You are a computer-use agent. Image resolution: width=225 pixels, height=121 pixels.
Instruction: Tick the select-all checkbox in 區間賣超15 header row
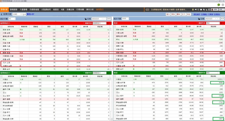pos(1,76)
